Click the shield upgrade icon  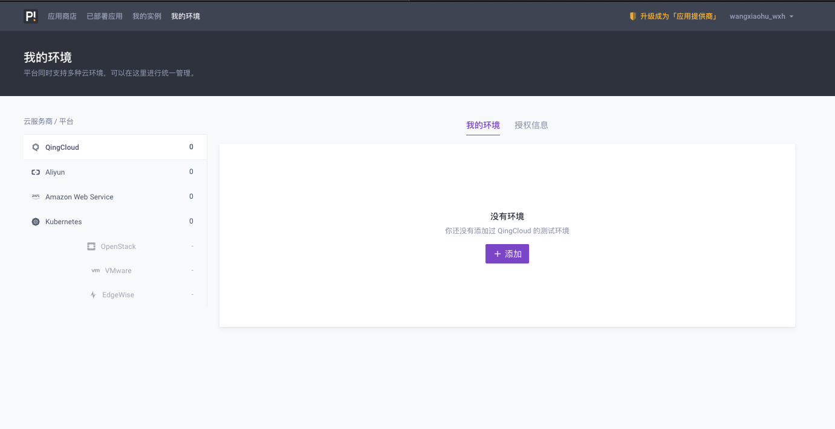633,16
